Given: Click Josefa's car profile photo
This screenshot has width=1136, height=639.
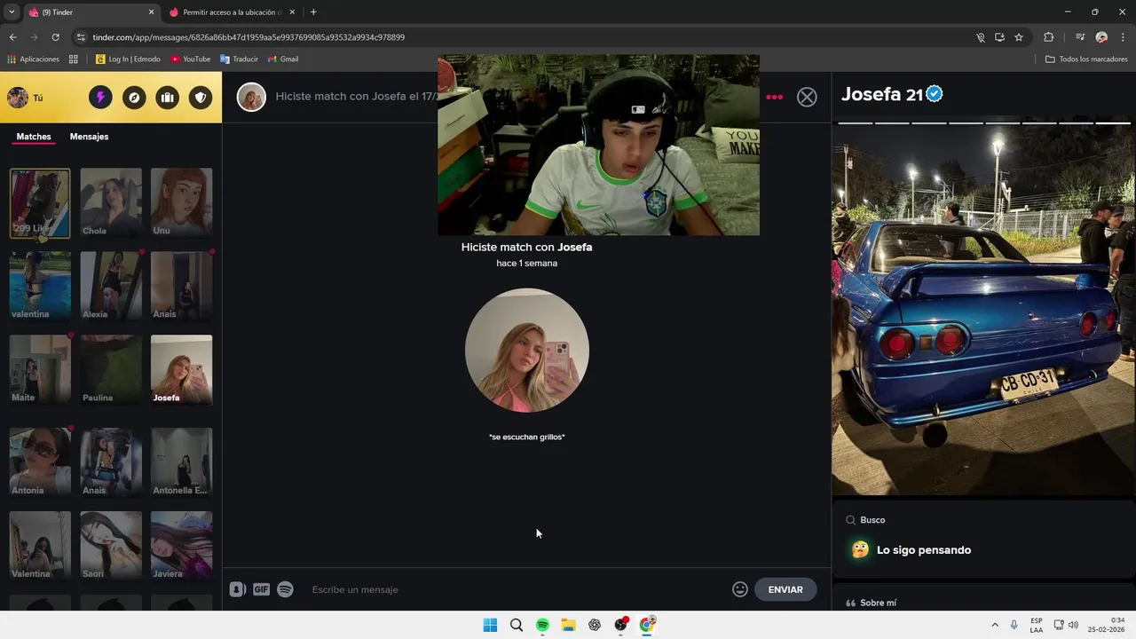Looking at the screenshot, I should point(983,310).
